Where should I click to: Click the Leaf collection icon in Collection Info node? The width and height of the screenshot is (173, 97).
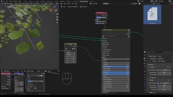(x=97, y=20)
